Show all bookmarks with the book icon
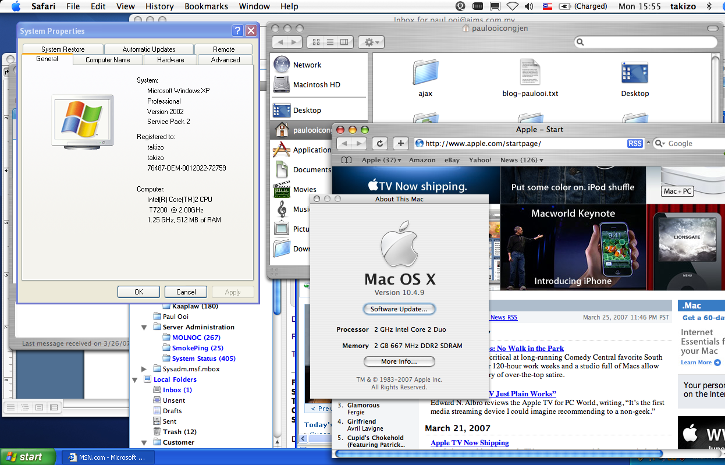Screen dimensions: 725x465 [x=346, y=160]
